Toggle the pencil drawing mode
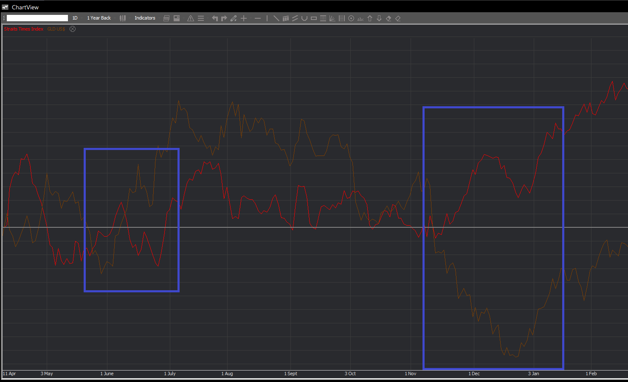The height and width of the screenshot is (382, 628). [234, 18]
